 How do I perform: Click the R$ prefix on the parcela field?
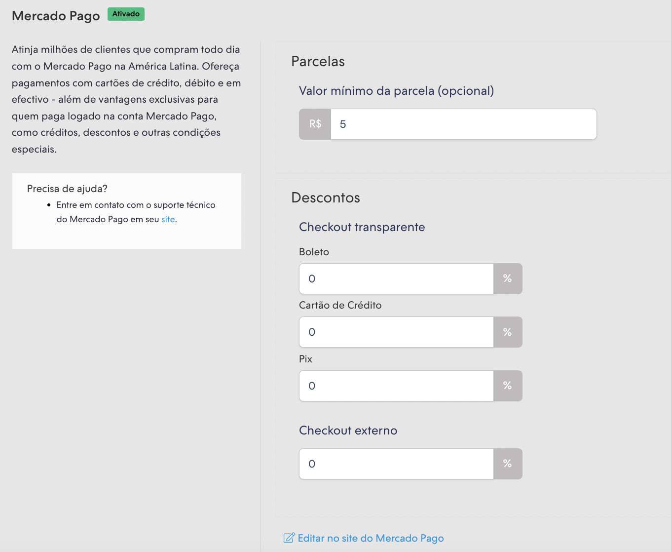(315, 124)
